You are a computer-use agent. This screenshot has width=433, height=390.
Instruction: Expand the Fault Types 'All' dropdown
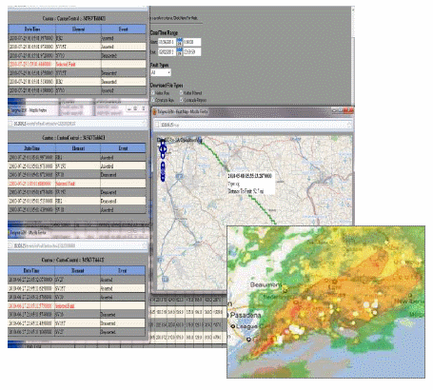161,72
